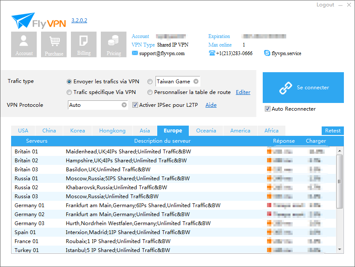Click the +1(213)283-0666 phone number
The width and height of the screenshot is (355, 267).
(234, 53)
